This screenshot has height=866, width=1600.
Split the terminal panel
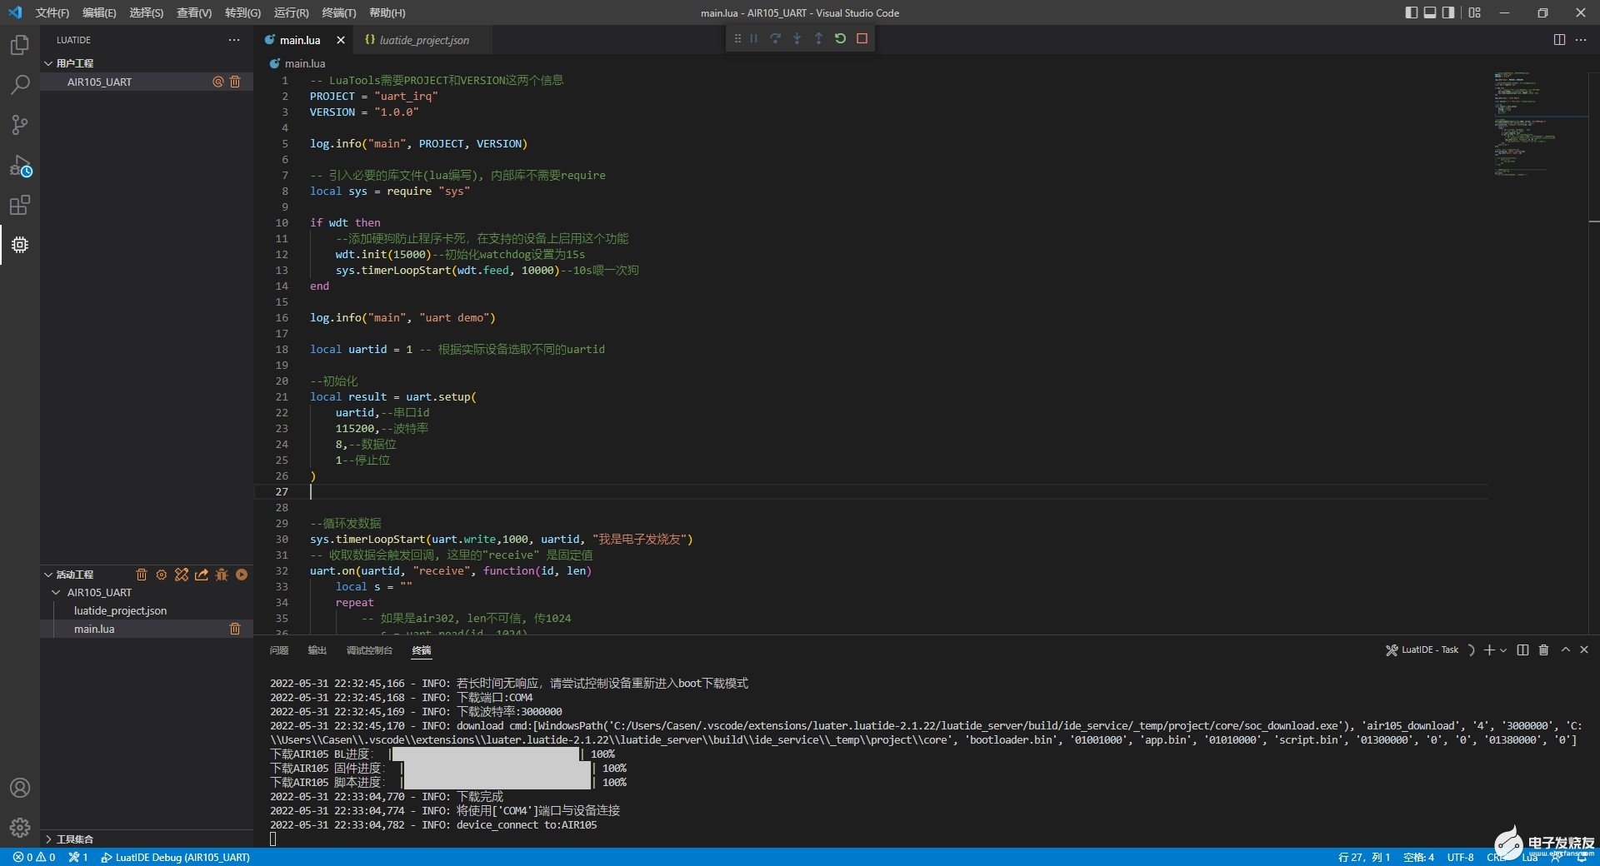tap(1522, 649)
